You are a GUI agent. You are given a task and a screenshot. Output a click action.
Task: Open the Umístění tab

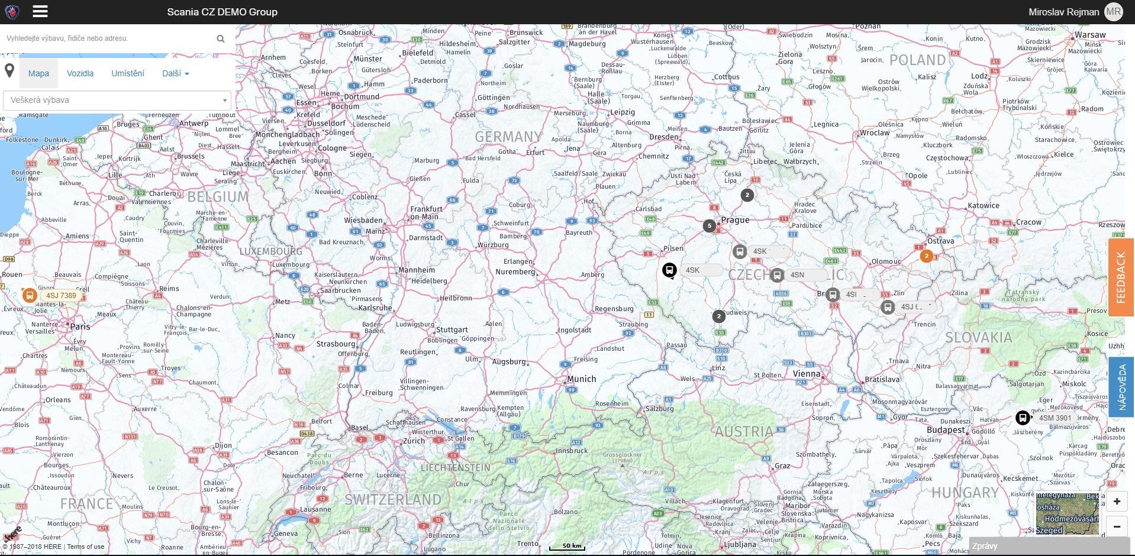click(127, 73)
